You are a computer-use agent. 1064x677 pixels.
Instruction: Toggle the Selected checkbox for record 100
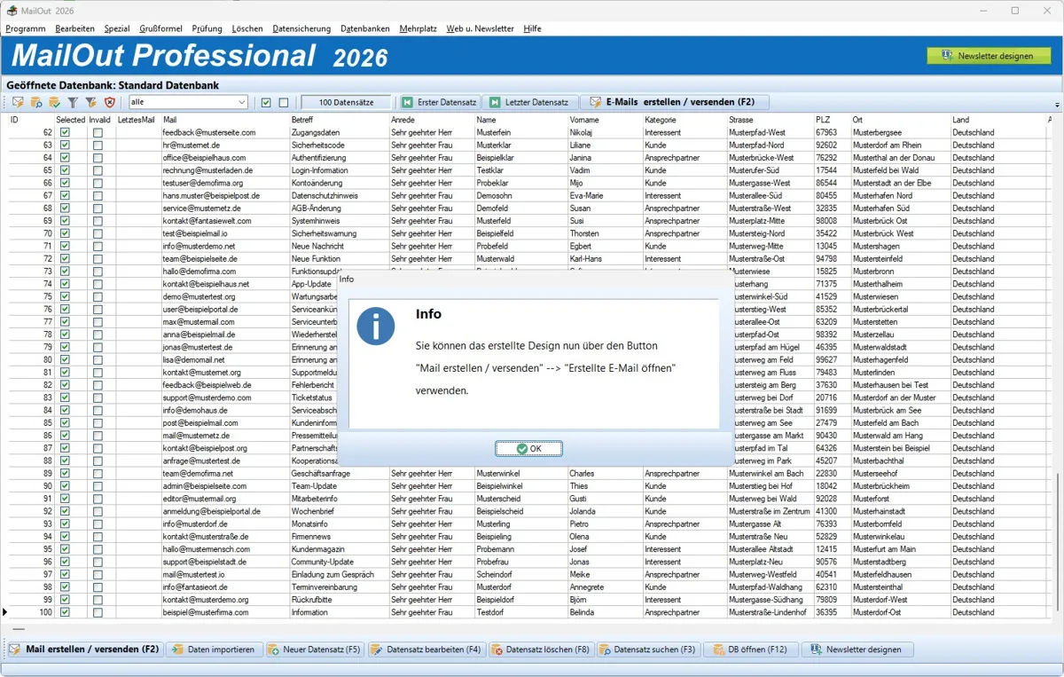pos(65,612)
